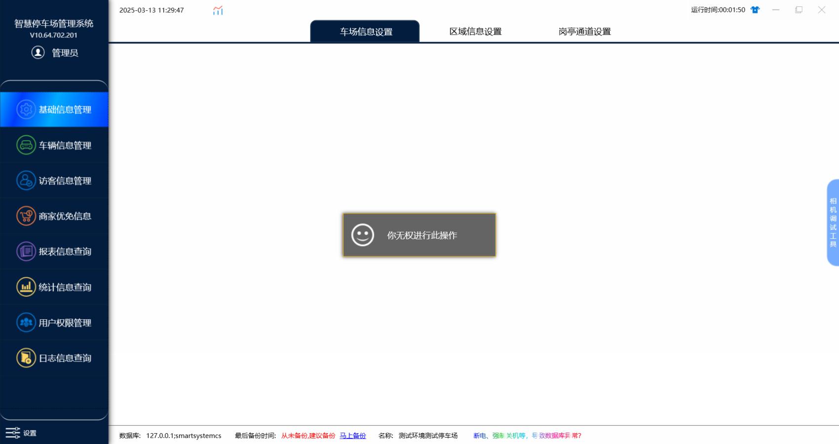Image resolution: width=839 pixels, height=444 pixels.
Task: Click the colorful power-failure warning text
Action: click(527, 436)
